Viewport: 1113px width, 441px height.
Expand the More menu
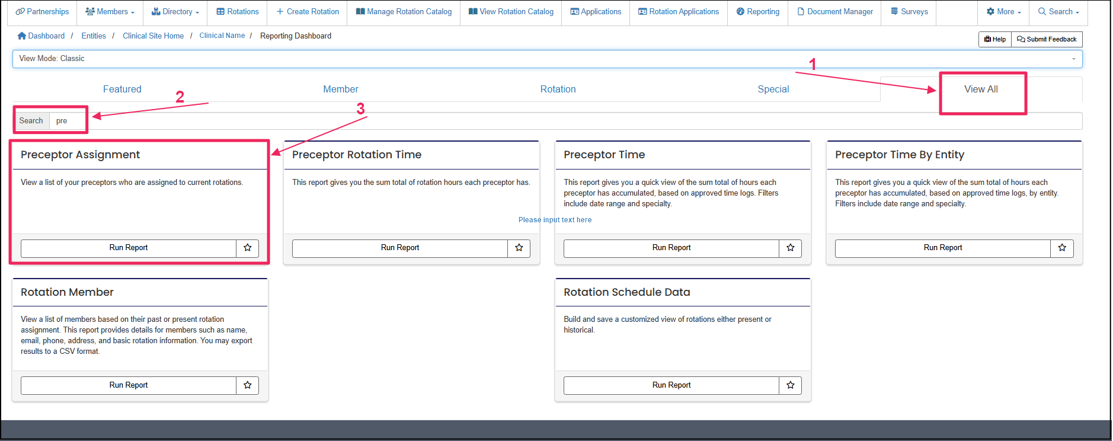point(1003,12)
